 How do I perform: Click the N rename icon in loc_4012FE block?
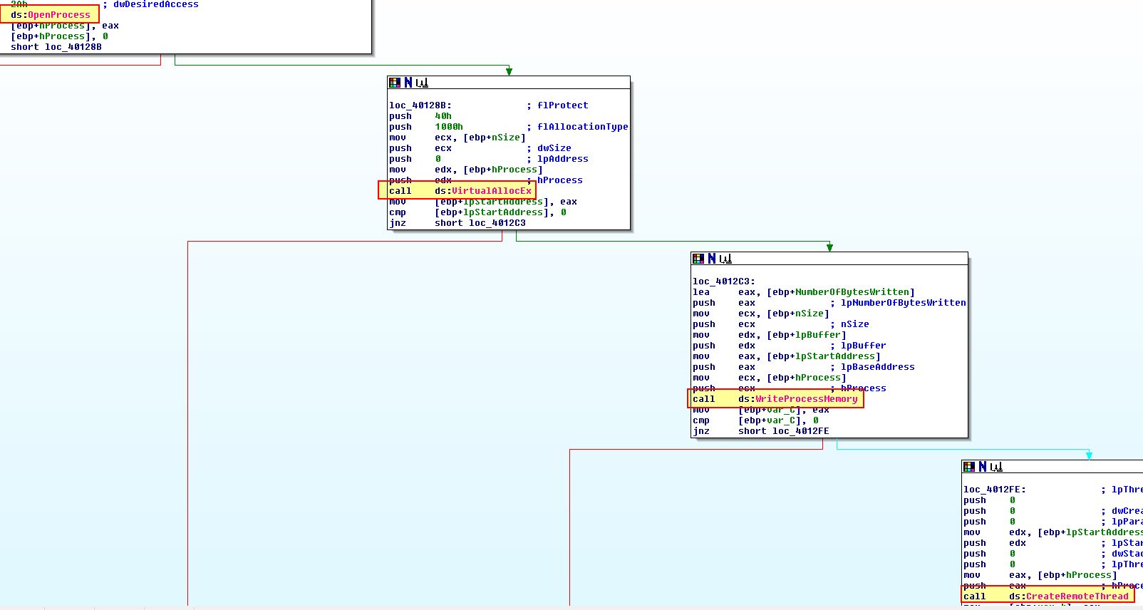tap(983, 467)
